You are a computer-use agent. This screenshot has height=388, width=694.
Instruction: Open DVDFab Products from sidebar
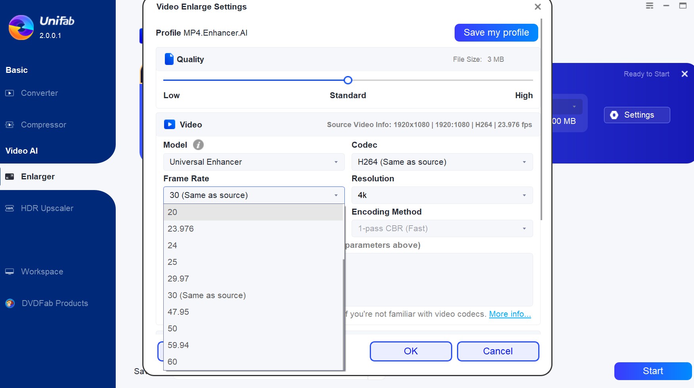[55, 303]
